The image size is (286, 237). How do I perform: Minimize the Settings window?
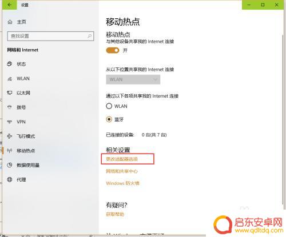(249, 5)
